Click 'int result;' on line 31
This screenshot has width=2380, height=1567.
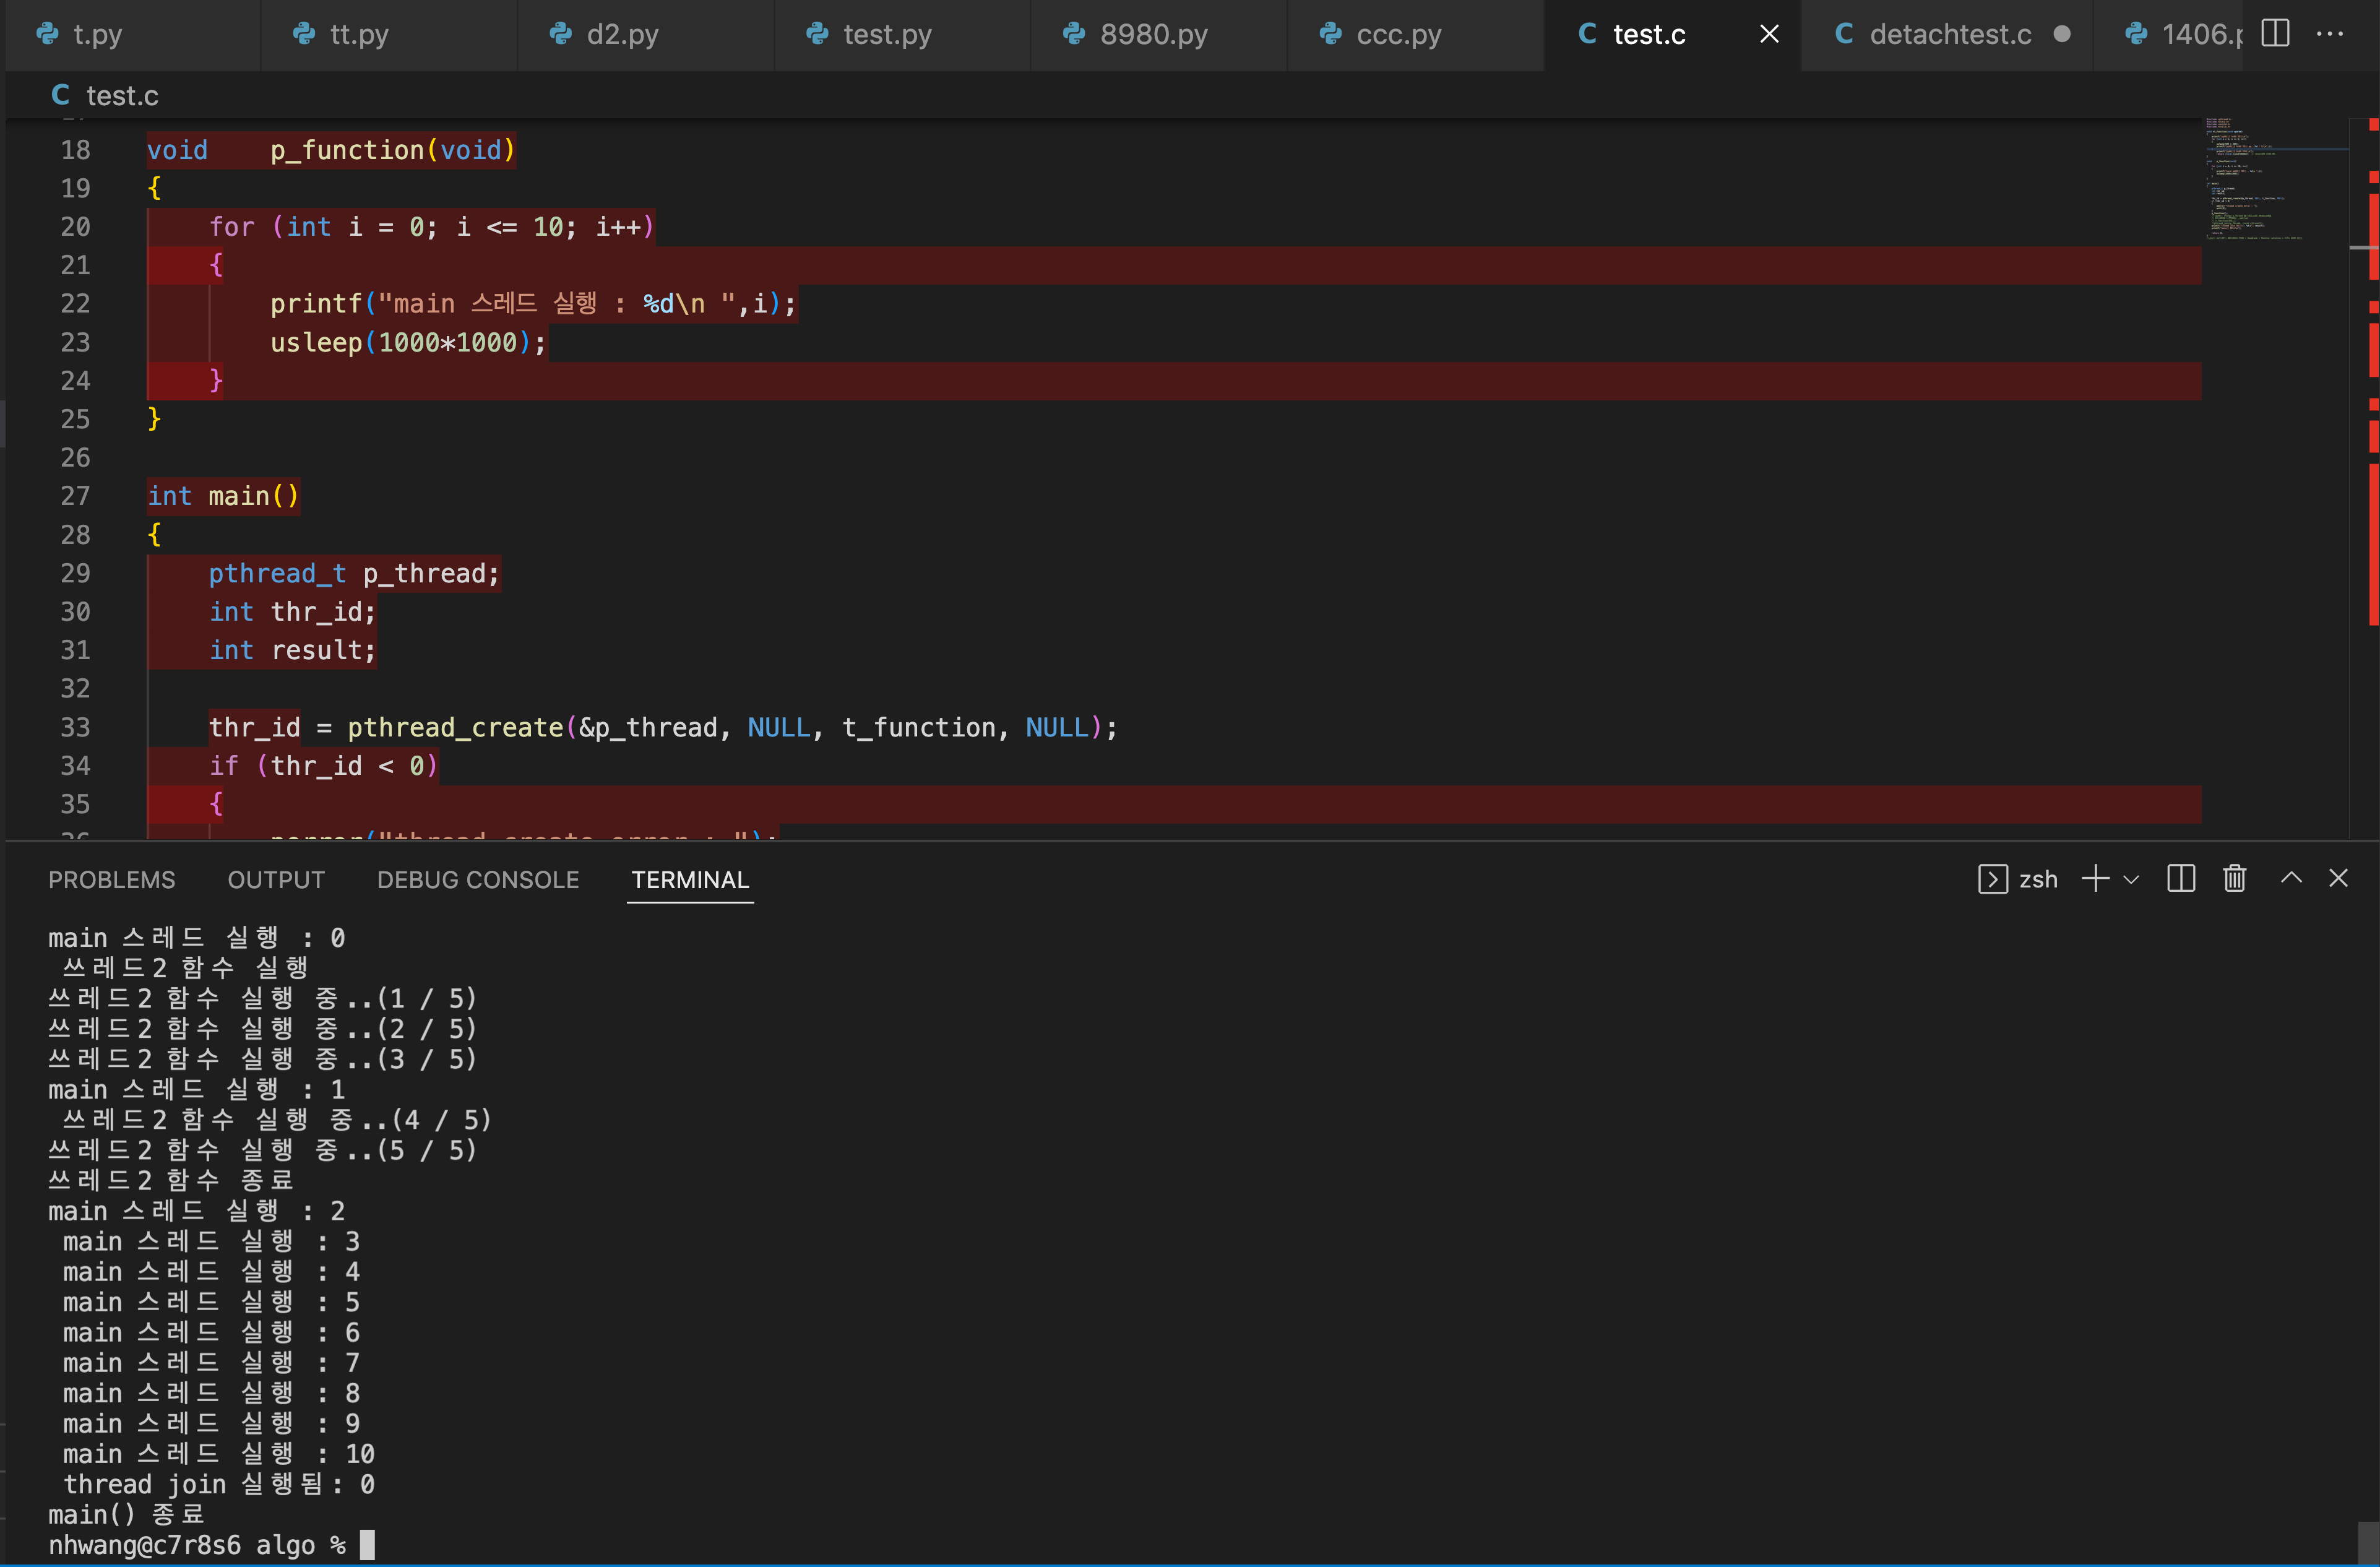[292, 650]
